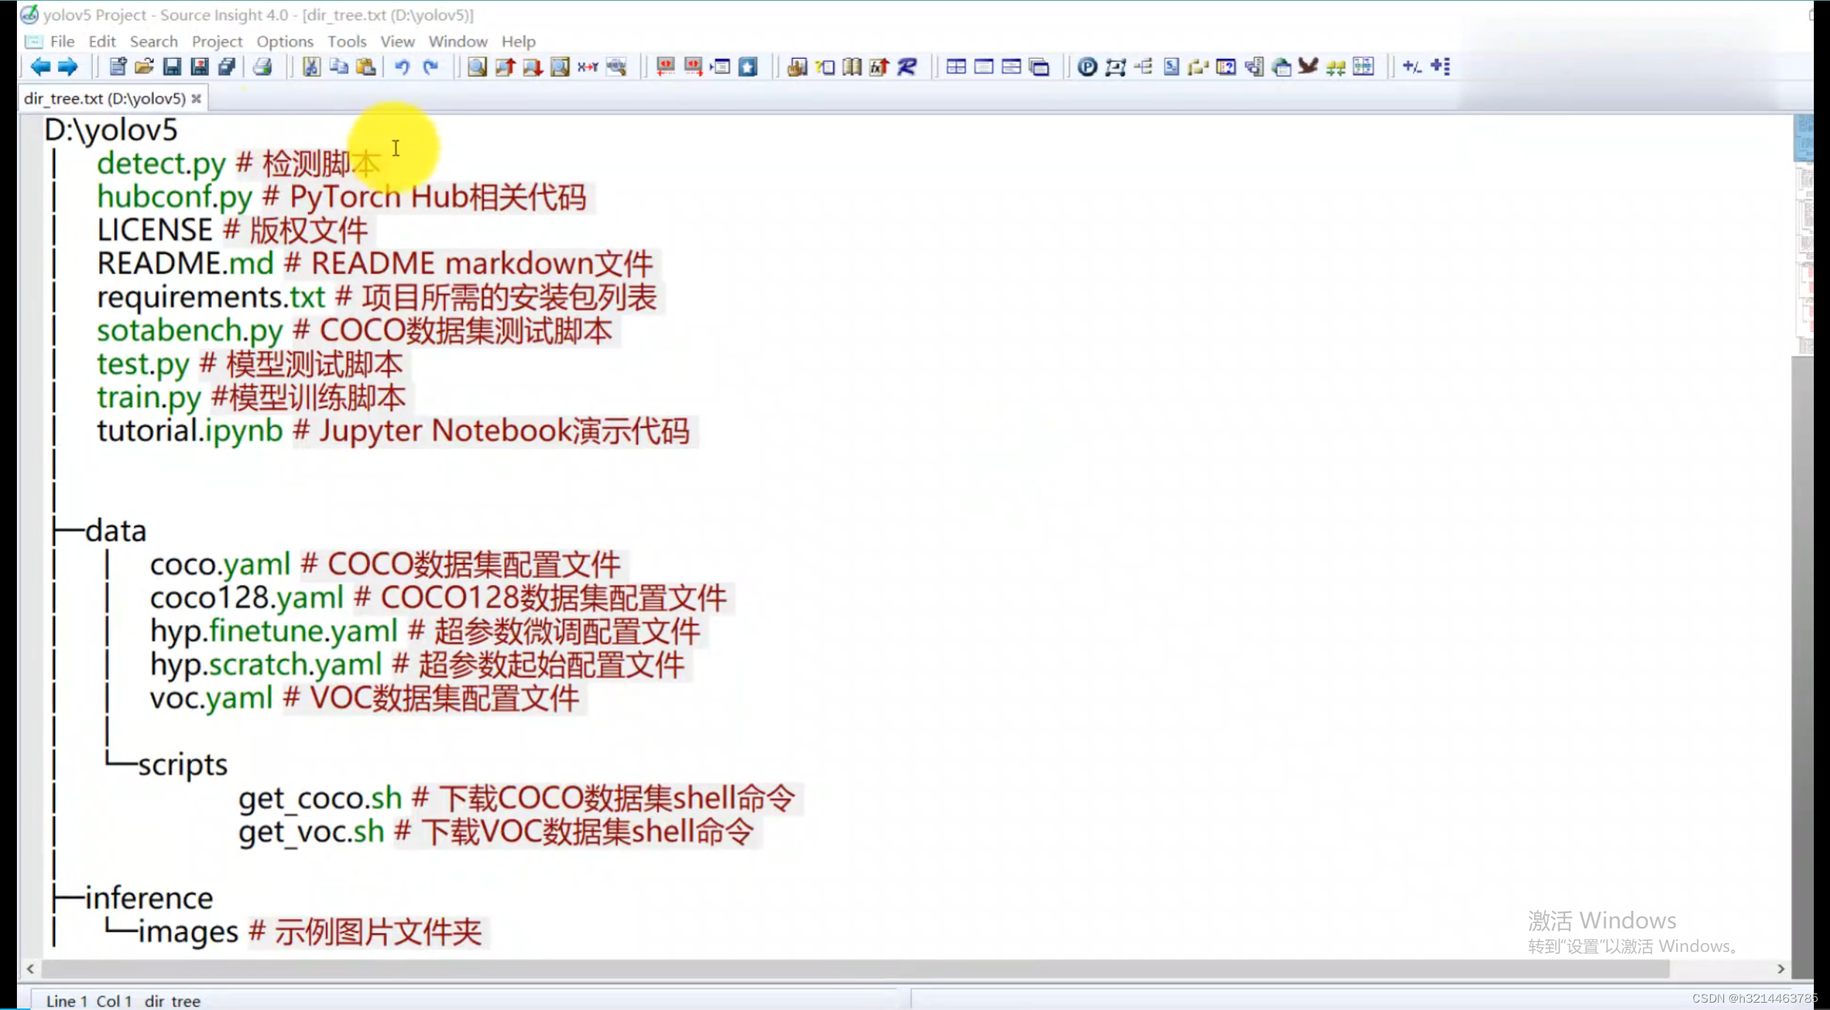The height and width of the screenshot is (1010, 1830).
Task: Click the Save disk icon
Action: click(171, 67)
